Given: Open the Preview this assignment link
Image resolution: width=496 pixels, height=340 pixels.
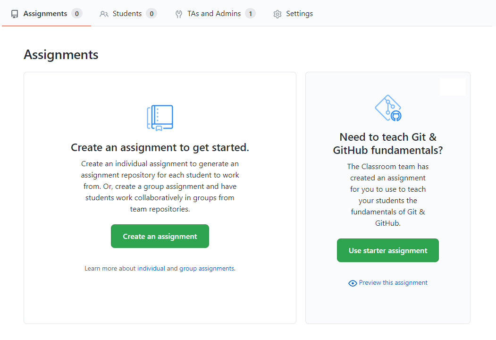Looking at the screenshot, I should [393, 283].
